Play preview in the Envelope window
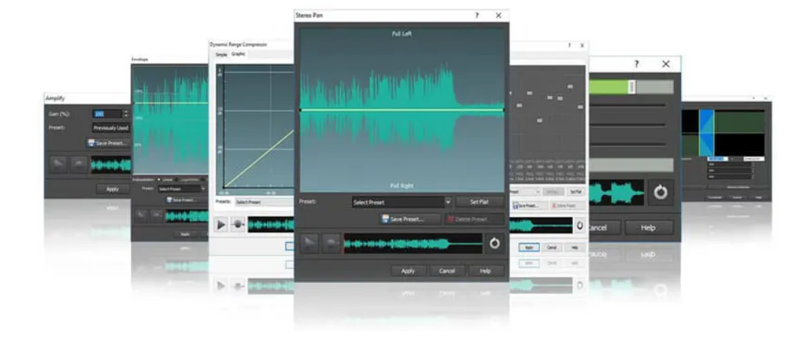The width and height of the screenshot is (812, 342). [x=141, y=216]
